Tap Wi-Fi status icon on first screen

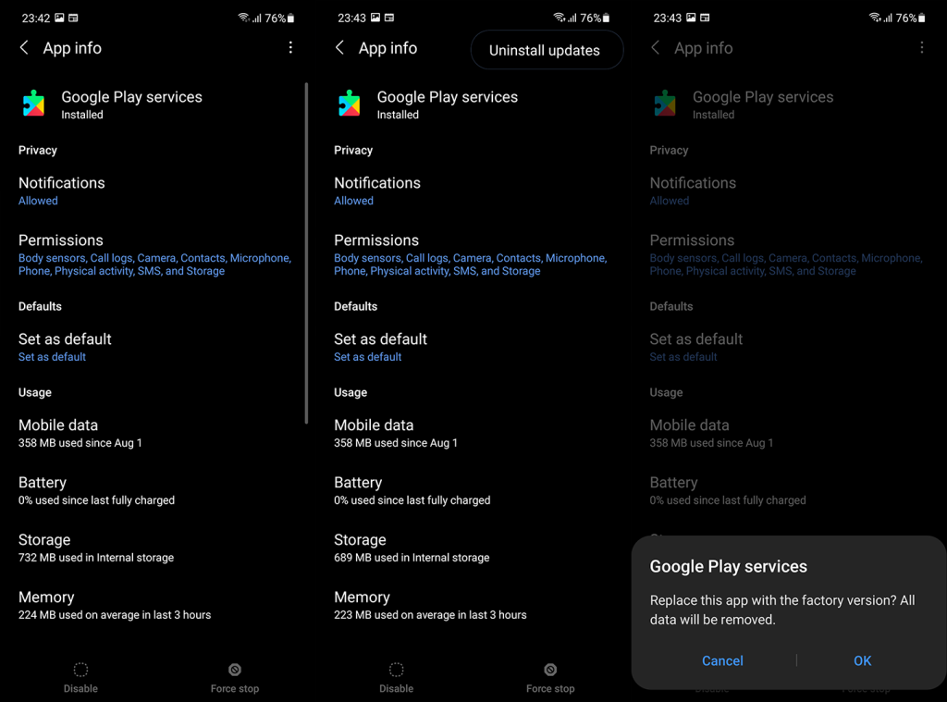click(243, 18)
